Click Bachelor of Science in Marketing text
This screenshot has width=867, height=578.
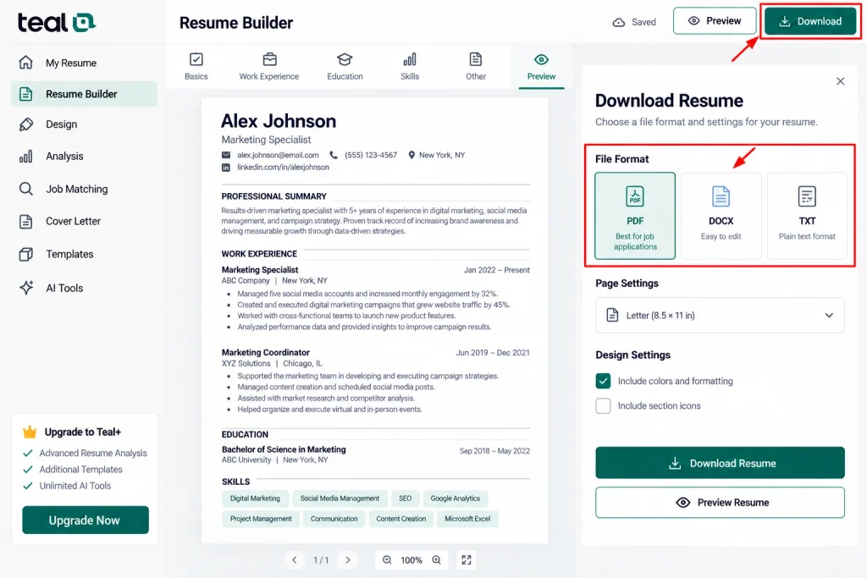(x=284, y=450)
